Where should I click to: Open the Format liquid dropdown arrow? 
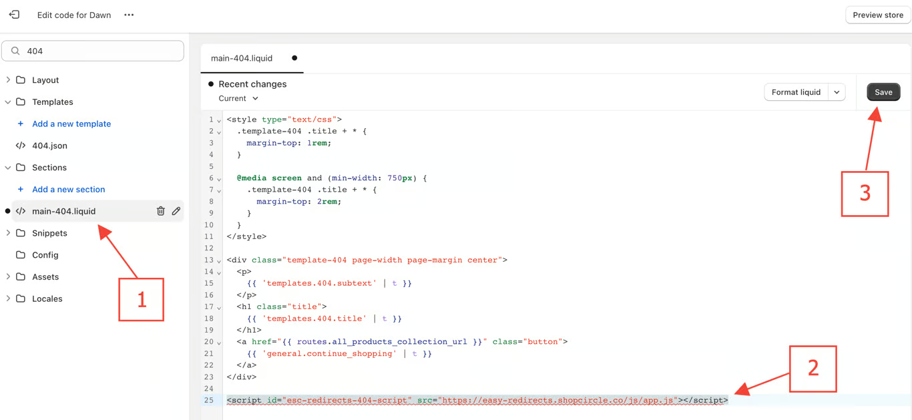(x=837, y=92)
